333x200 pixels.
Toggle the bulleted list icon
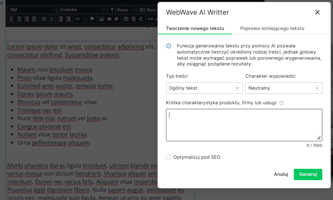[51, 19]
